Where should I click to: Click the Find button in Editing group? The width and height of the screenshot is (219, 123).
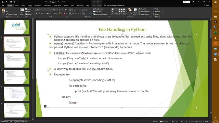pyautogui.click(x=155, y=9)
